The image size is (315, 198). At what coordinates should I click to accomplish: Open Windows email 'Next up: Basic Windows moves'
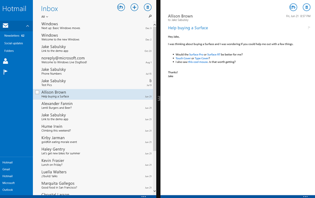click(93, 26)
